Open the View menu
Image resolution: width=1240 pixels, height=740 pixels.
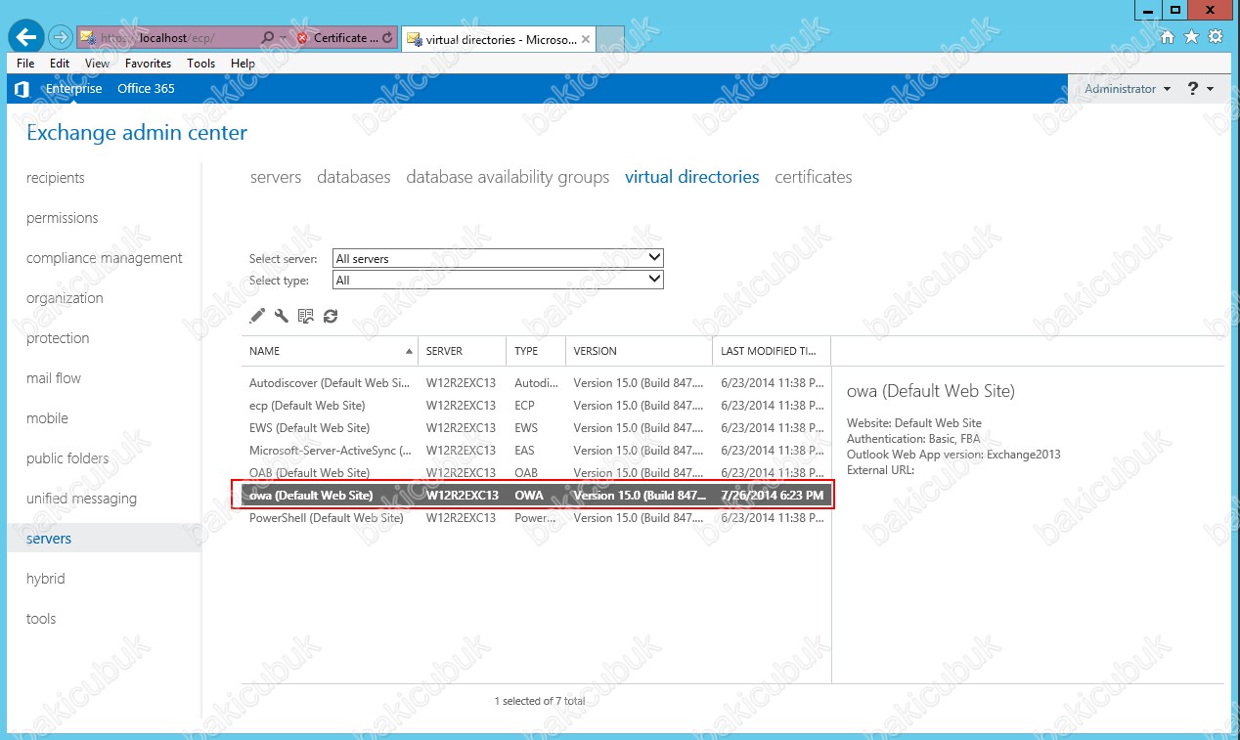(x=97, y=64)
